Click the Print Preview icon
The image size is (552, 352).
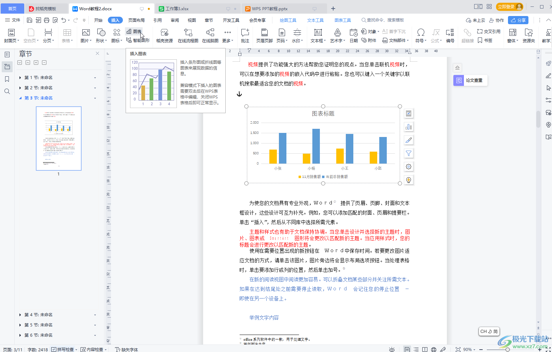pos(55,20)
